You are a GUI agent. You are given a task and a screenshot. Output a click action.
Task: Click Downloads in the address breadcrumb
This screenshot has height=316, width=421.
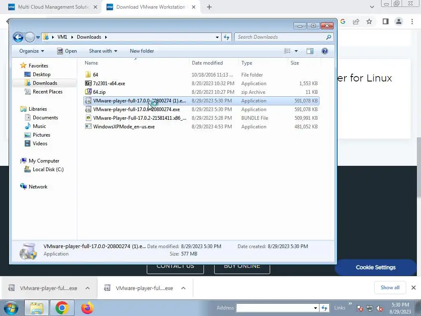point(89,37)
